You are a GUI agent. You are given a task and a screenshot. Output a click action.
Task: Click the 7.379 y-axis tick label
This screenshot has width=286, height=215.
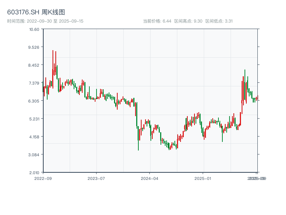coord(34,83)
